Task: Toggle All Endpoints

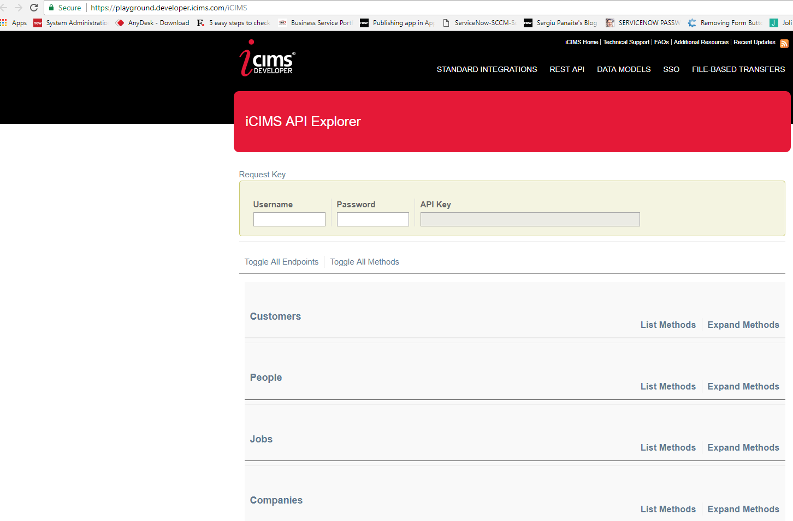Action: pyautogui.click(x=281, y=262)
